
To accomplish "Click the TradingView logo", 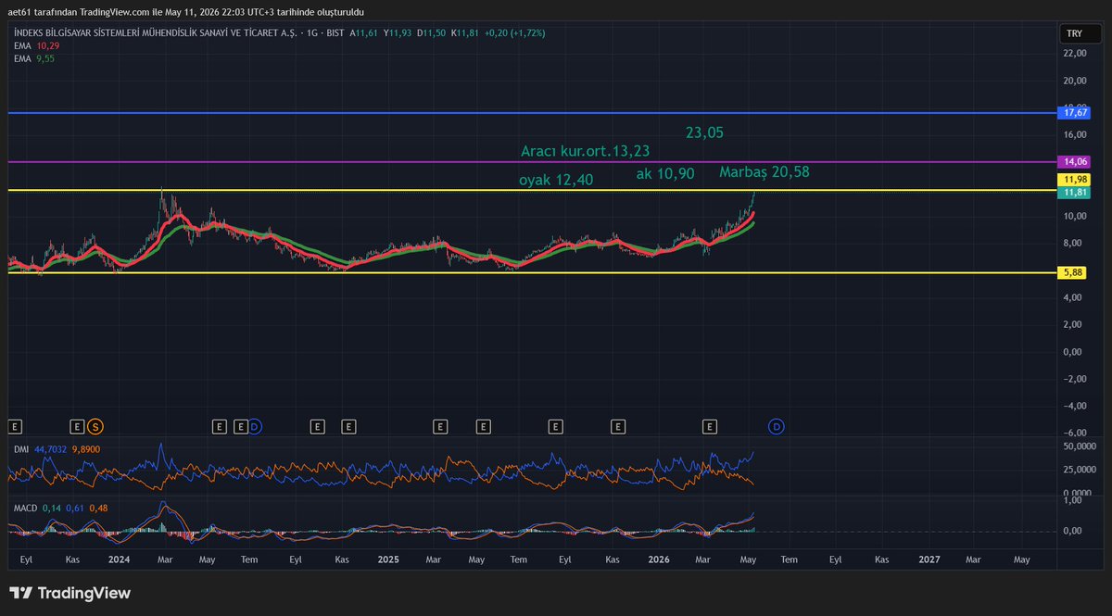I will [x=69, y=593].
